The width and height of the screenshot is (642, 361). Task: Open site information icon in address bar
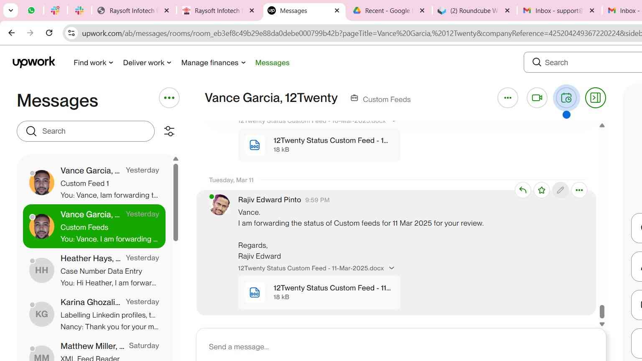point(71,33)
